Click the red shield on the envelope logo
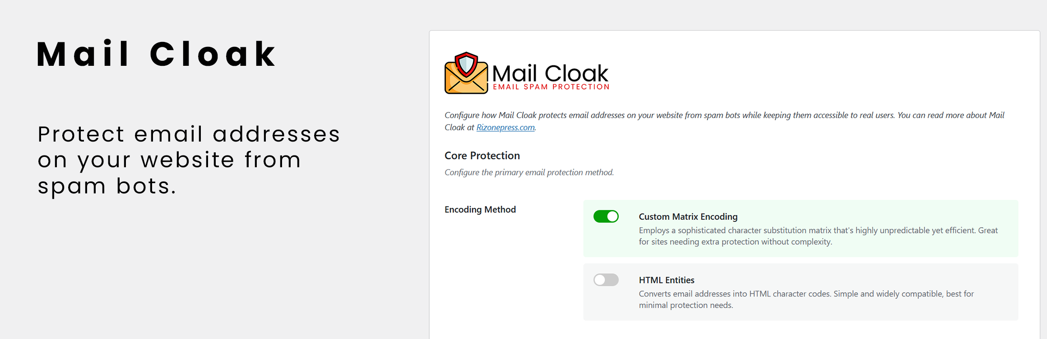 tap(466, 65)
